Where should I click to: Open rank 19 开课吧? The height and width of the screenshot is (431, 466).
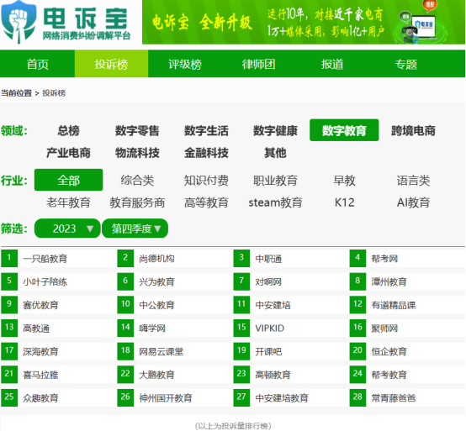click(x=268, y=351)
